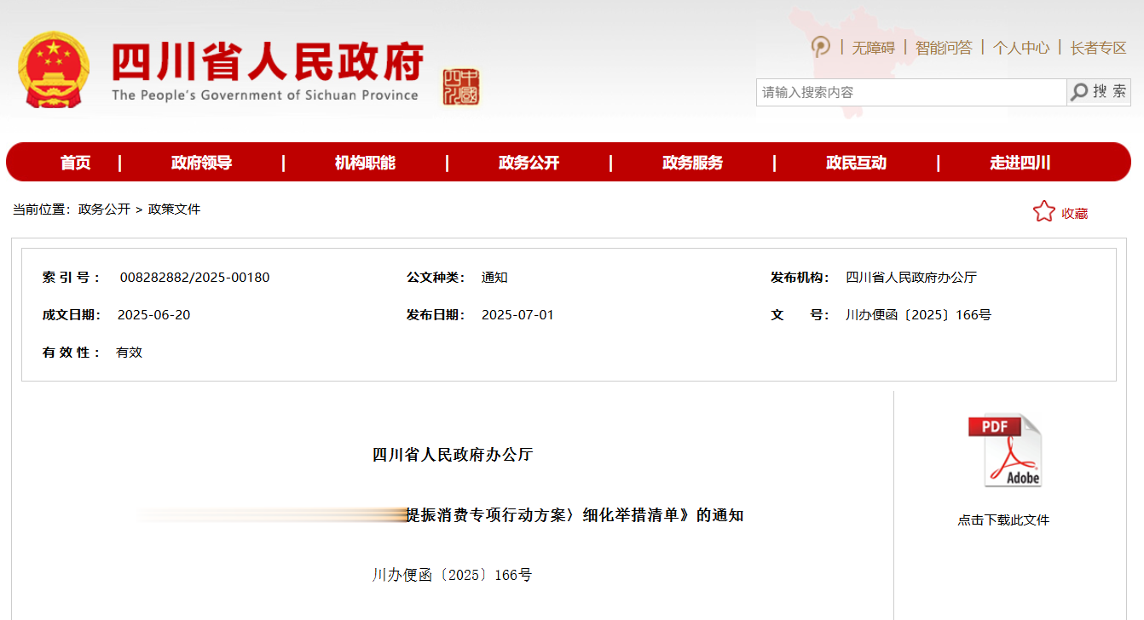Image resolution: width=1144 pixels, height=620 pixels.
Task: Click the magnifier 搜索 button
Action: (1098, 92)
